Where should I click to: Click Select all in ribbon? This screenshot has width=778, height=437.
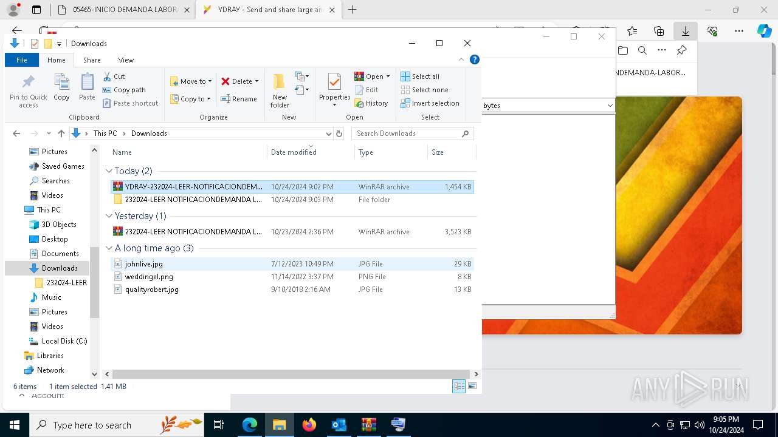420,76
